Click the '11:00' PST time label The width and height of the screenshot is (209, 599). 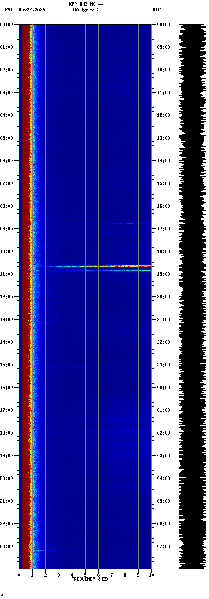tap(6, 274)
